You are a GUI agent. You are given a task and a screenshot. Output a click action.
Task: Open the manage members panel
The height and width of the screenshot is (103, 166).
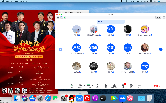pyautogui.click(x=114, y=86)
